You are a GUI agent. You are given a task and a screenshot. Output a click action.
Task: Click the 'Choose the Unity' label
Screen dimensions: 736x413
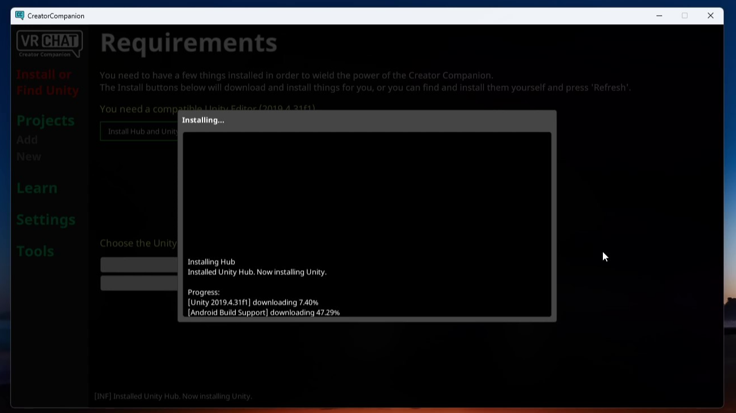click(139, 243)
